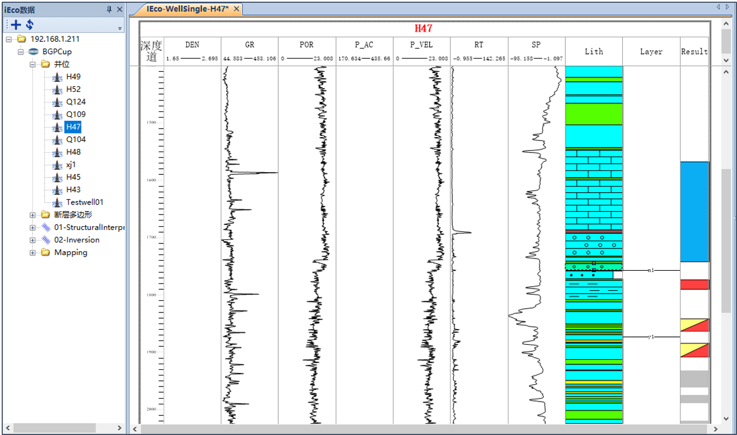The width and height of the screenshot is (737, 435).
Task: Select the Testwell01 well in tree
Action: click(x=84, y=202)
